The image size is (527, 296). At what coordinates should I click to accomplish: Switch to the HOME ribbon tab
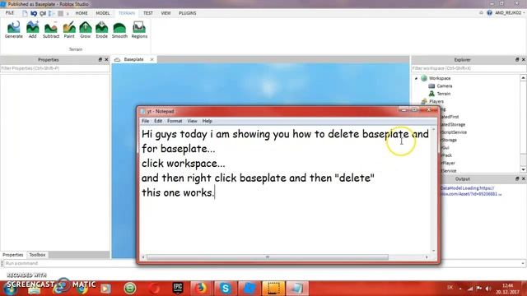click(82, 13)
